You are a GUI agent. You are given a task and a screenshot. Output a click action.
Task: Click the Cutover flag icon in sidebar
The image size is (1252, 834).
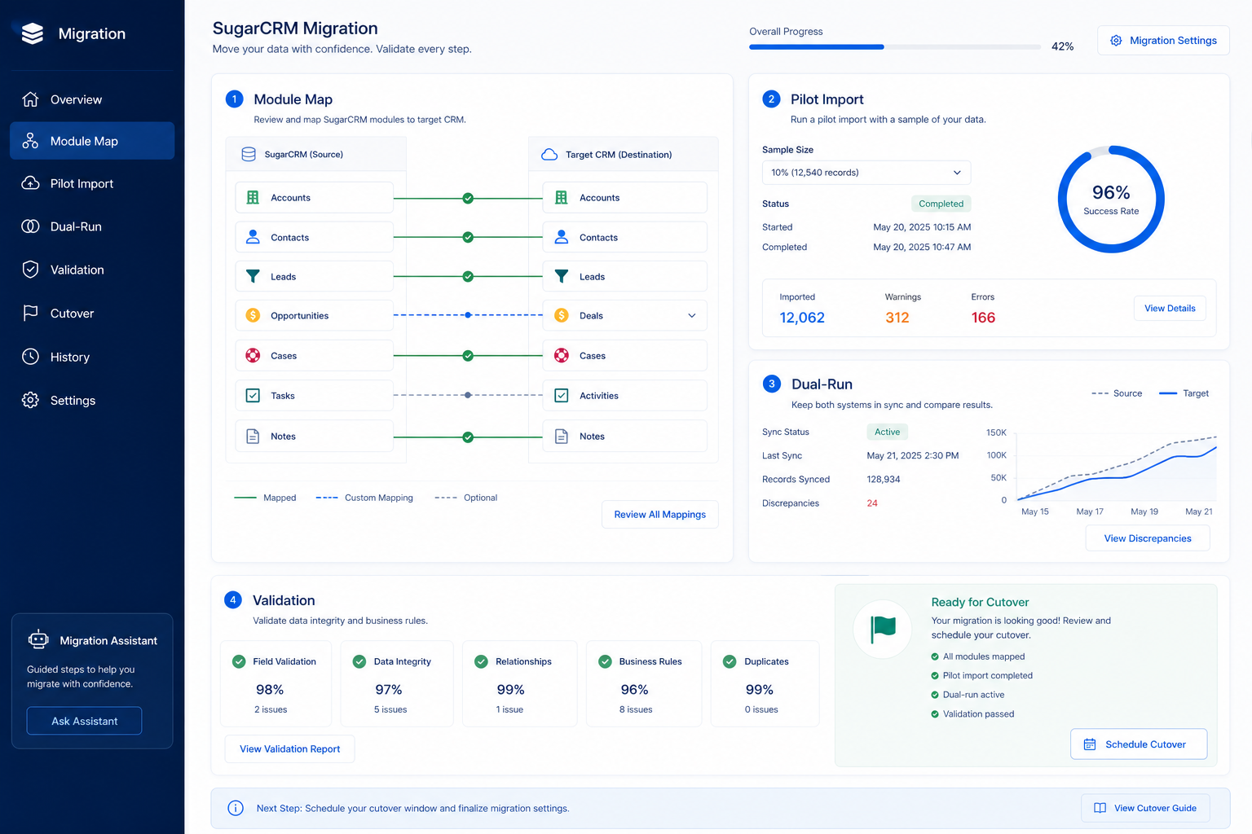pyautogui.click(x=30, y=313)
